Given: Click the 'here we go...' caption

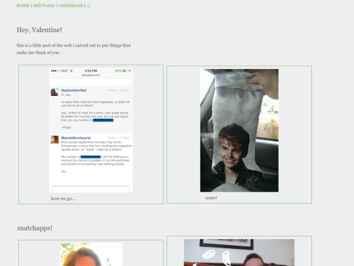Looking at the screenshot, I should point(63,198).
